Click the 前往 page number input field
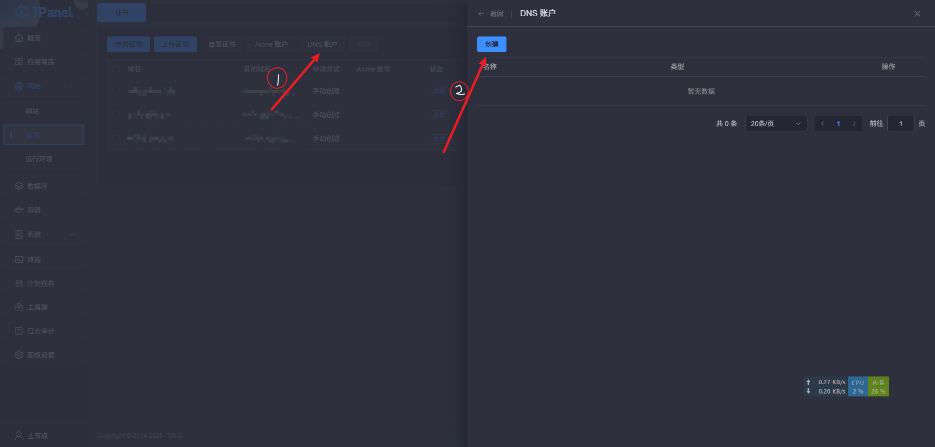935x447 pixels. (x=900, y=124)
